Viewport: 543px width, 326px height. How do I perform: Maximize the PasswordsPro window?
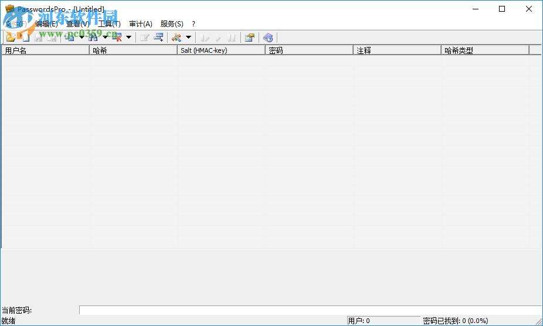502,9
